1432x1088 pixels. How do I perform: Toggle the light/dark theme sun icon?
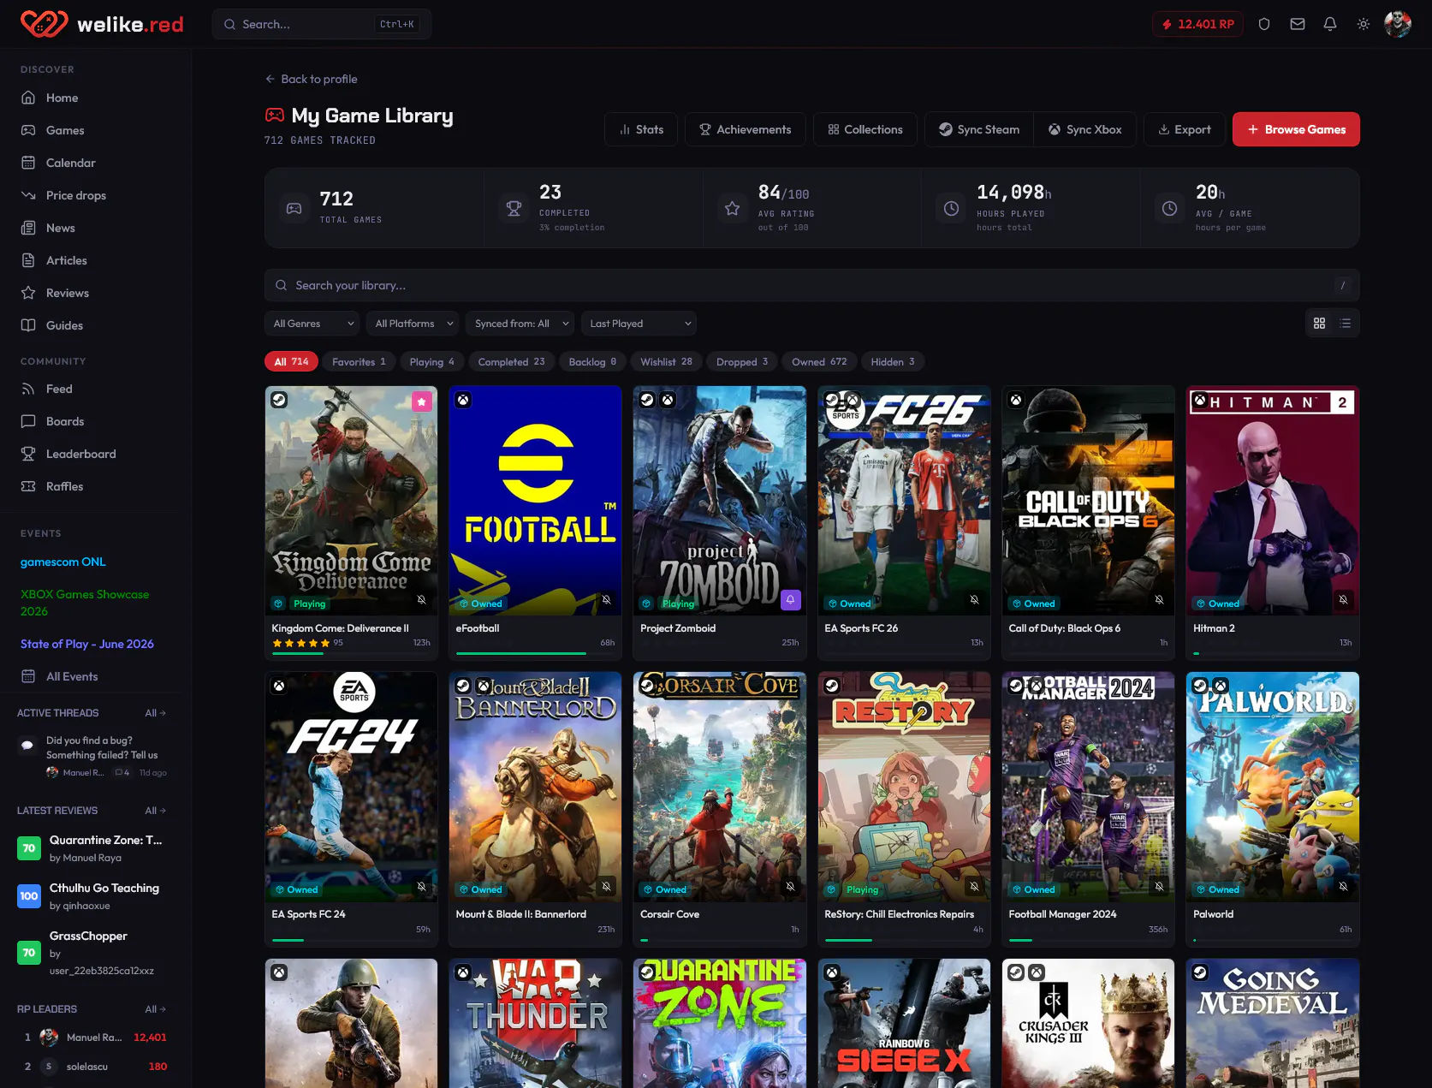tap(1364, 24)
